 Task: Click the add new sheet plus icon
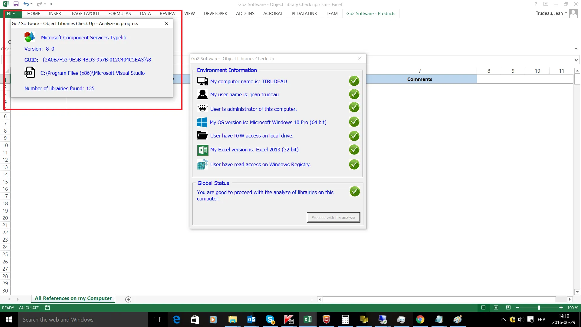tap(128, 299)
